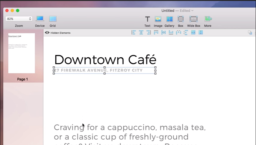Add a Box element
The width and height of the screenshot is (256, 145).
(x=181, y=19)
